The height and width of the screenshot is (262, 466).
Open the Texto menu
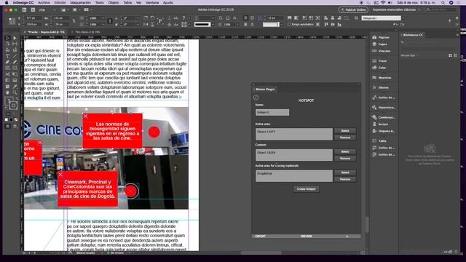click(x=99, y=3)
